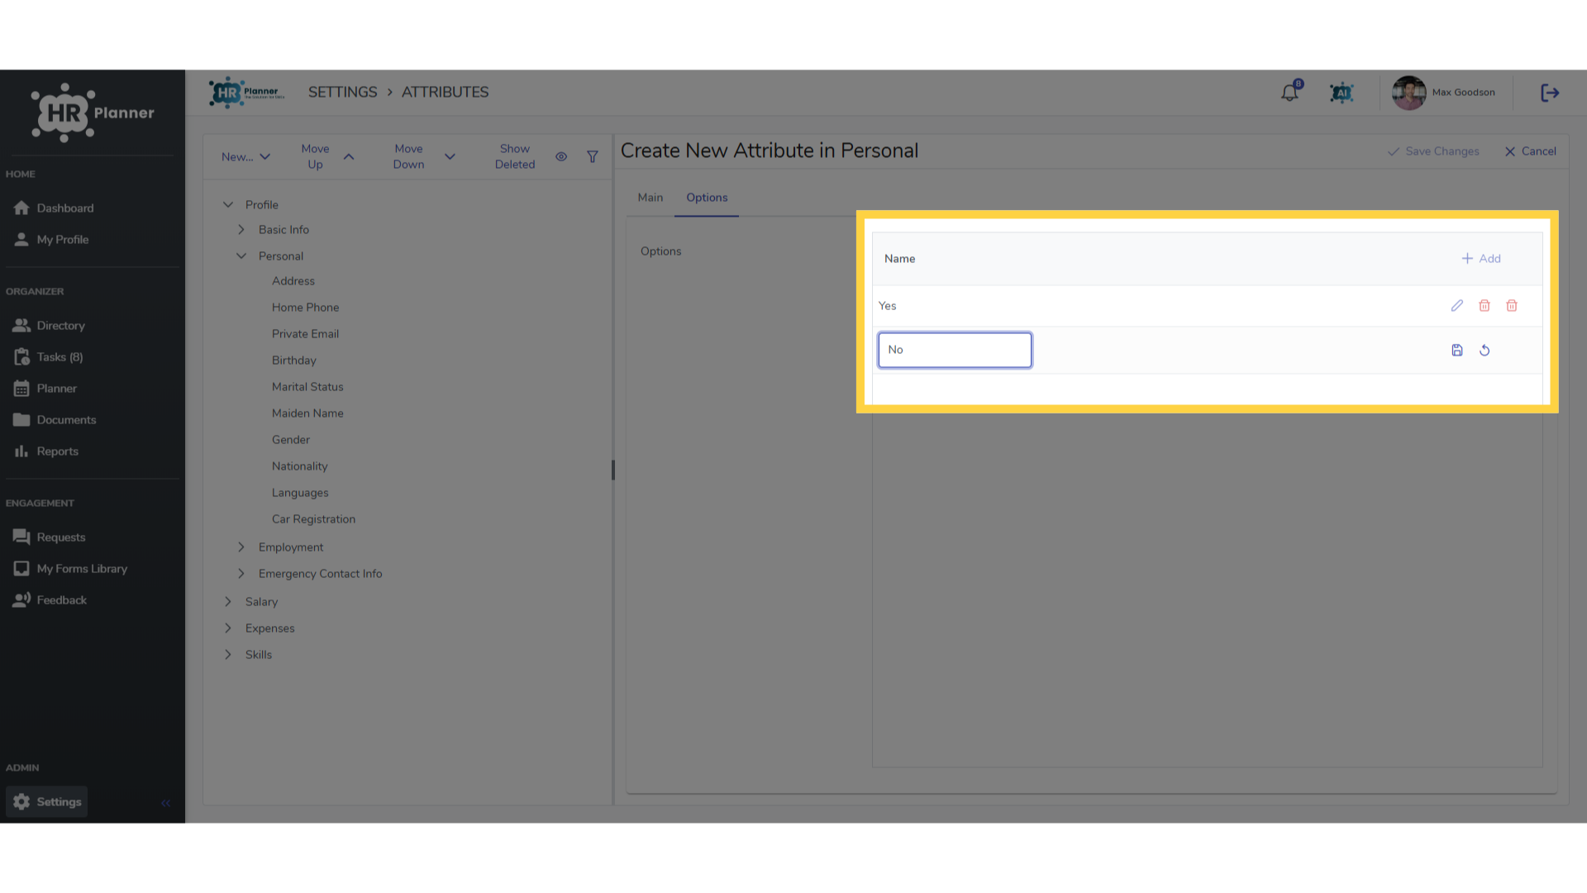
Task: Click the notifications bell icon
Action: click(1289, 93)
